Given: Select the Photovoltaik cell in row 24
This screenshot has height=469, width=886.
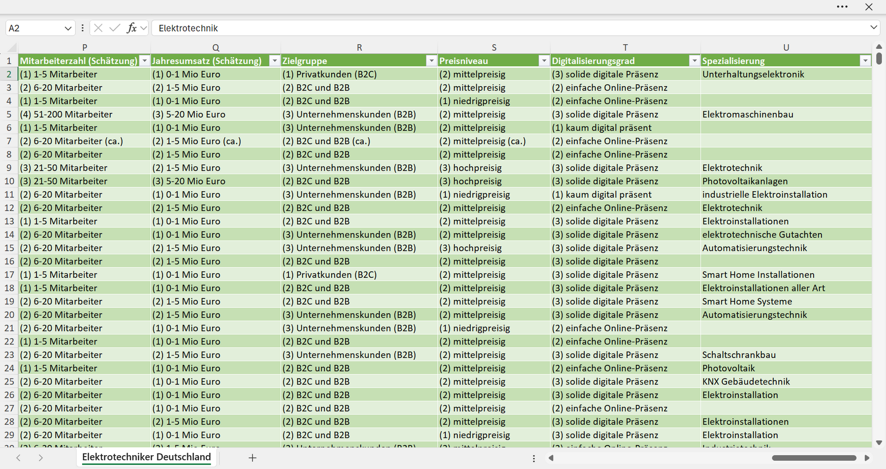Looking at the screenshot, I should (x=786, y=368).
